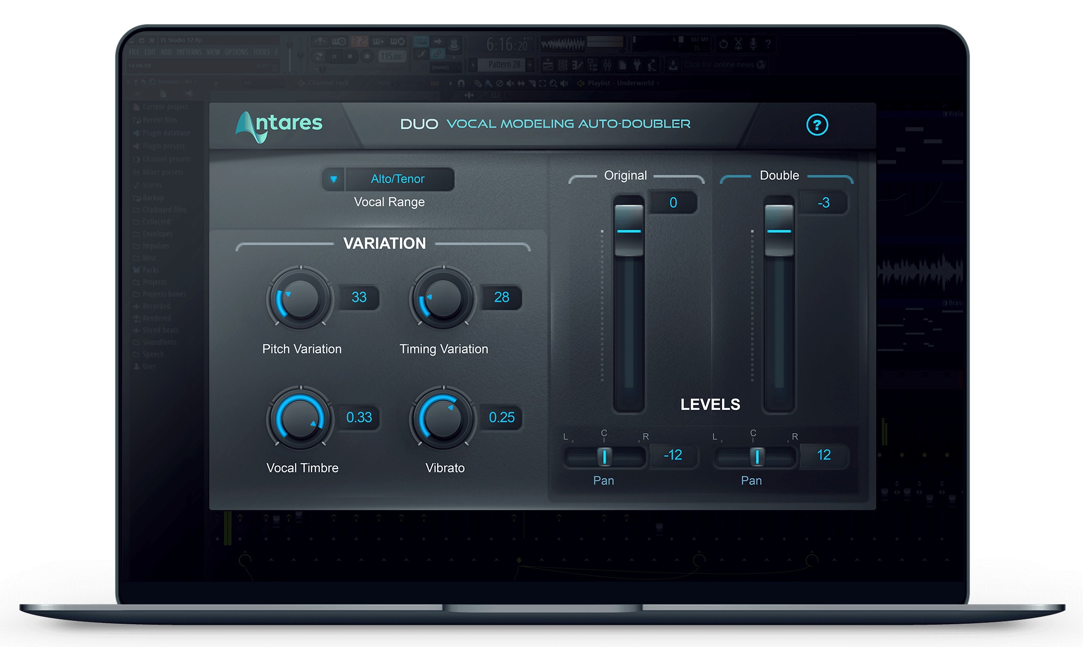Add a new pattern with plus button
Image resolution: width=1083 pixels, height=647 pixels.
click(x=529, y=65)
